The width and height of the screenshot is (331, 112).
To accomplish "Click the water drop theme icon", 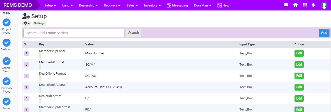I will click(x=313, y=5).
